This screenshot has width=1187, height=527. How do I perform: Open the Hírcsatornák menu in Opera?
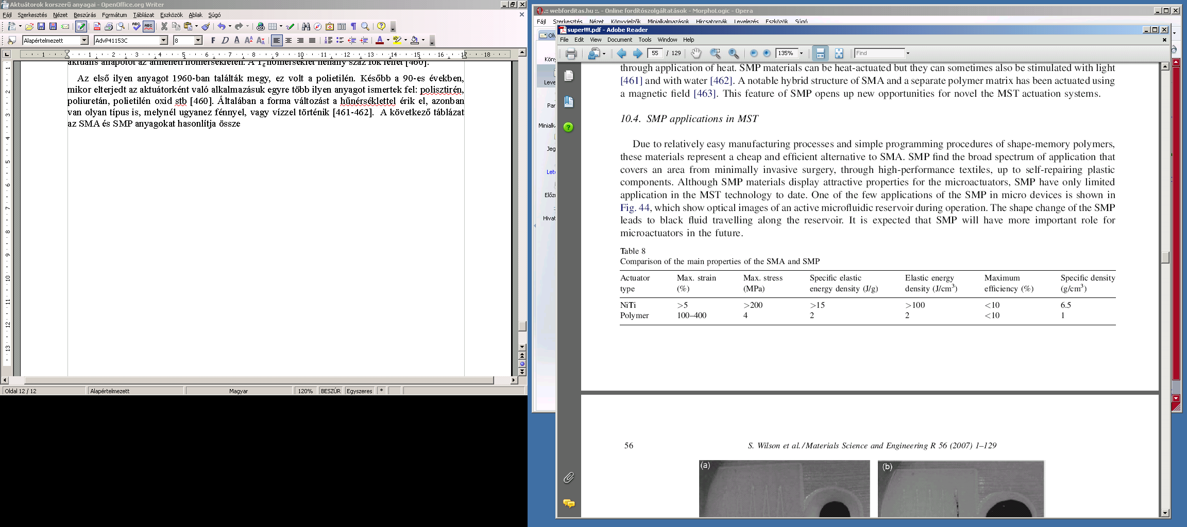pyautogui.click(x=711, y=22)
